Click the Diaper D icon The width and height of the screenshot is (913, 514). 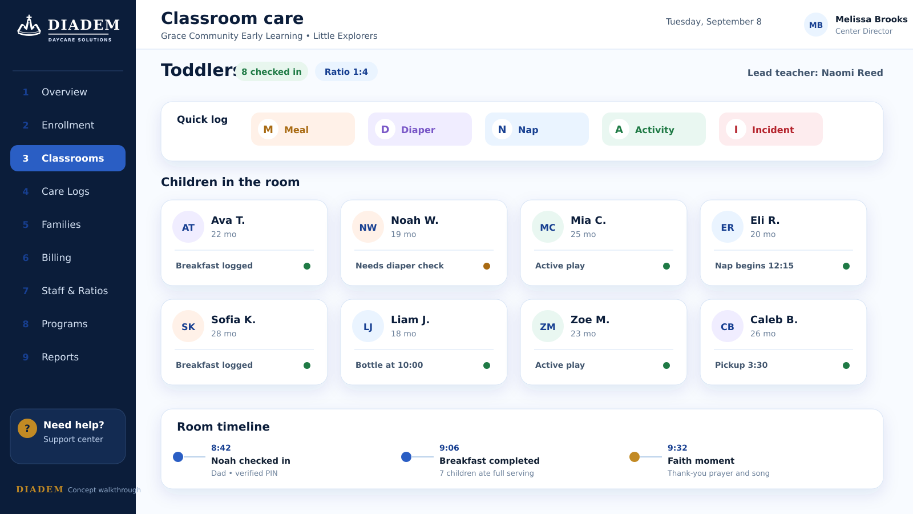385,129
